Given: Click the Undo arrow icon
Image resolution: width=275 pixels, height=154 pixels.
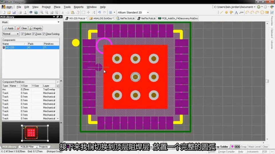Looking at the screenshot, I should tap(99, 13).
